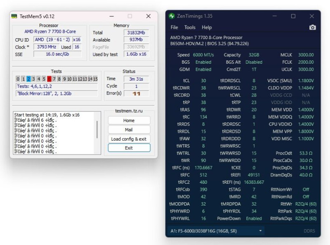Screen dimensions: 330x245
Task: Click the VSOC (SMU) 1.1800V value
Action: [x=306, y=81]
